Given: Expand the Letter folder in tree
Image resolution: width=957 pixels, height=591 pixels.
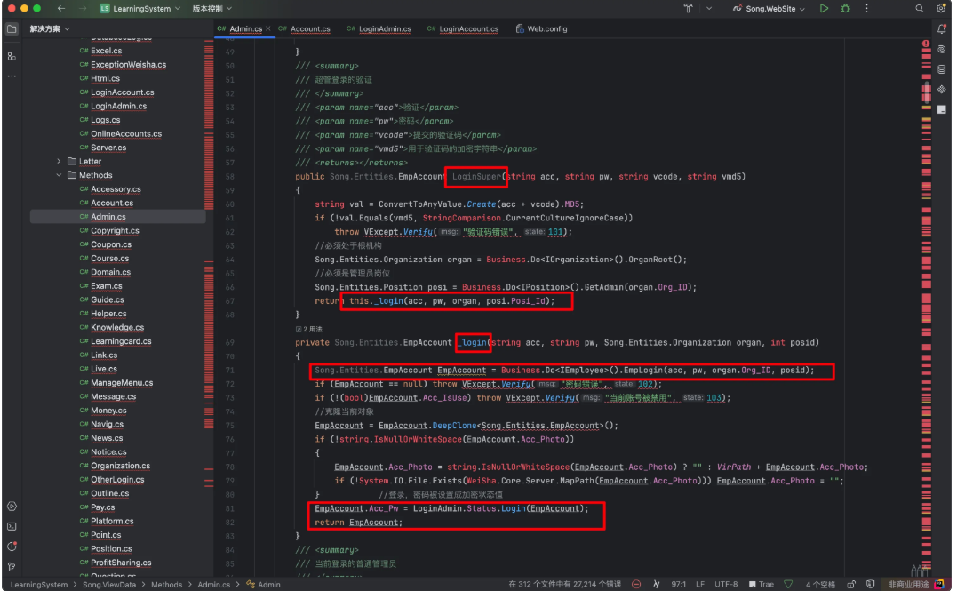Looking at the screenshot, I should tap(59, 162).
